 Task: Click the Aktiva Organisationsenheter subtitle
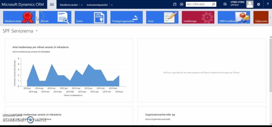point(158,119)
